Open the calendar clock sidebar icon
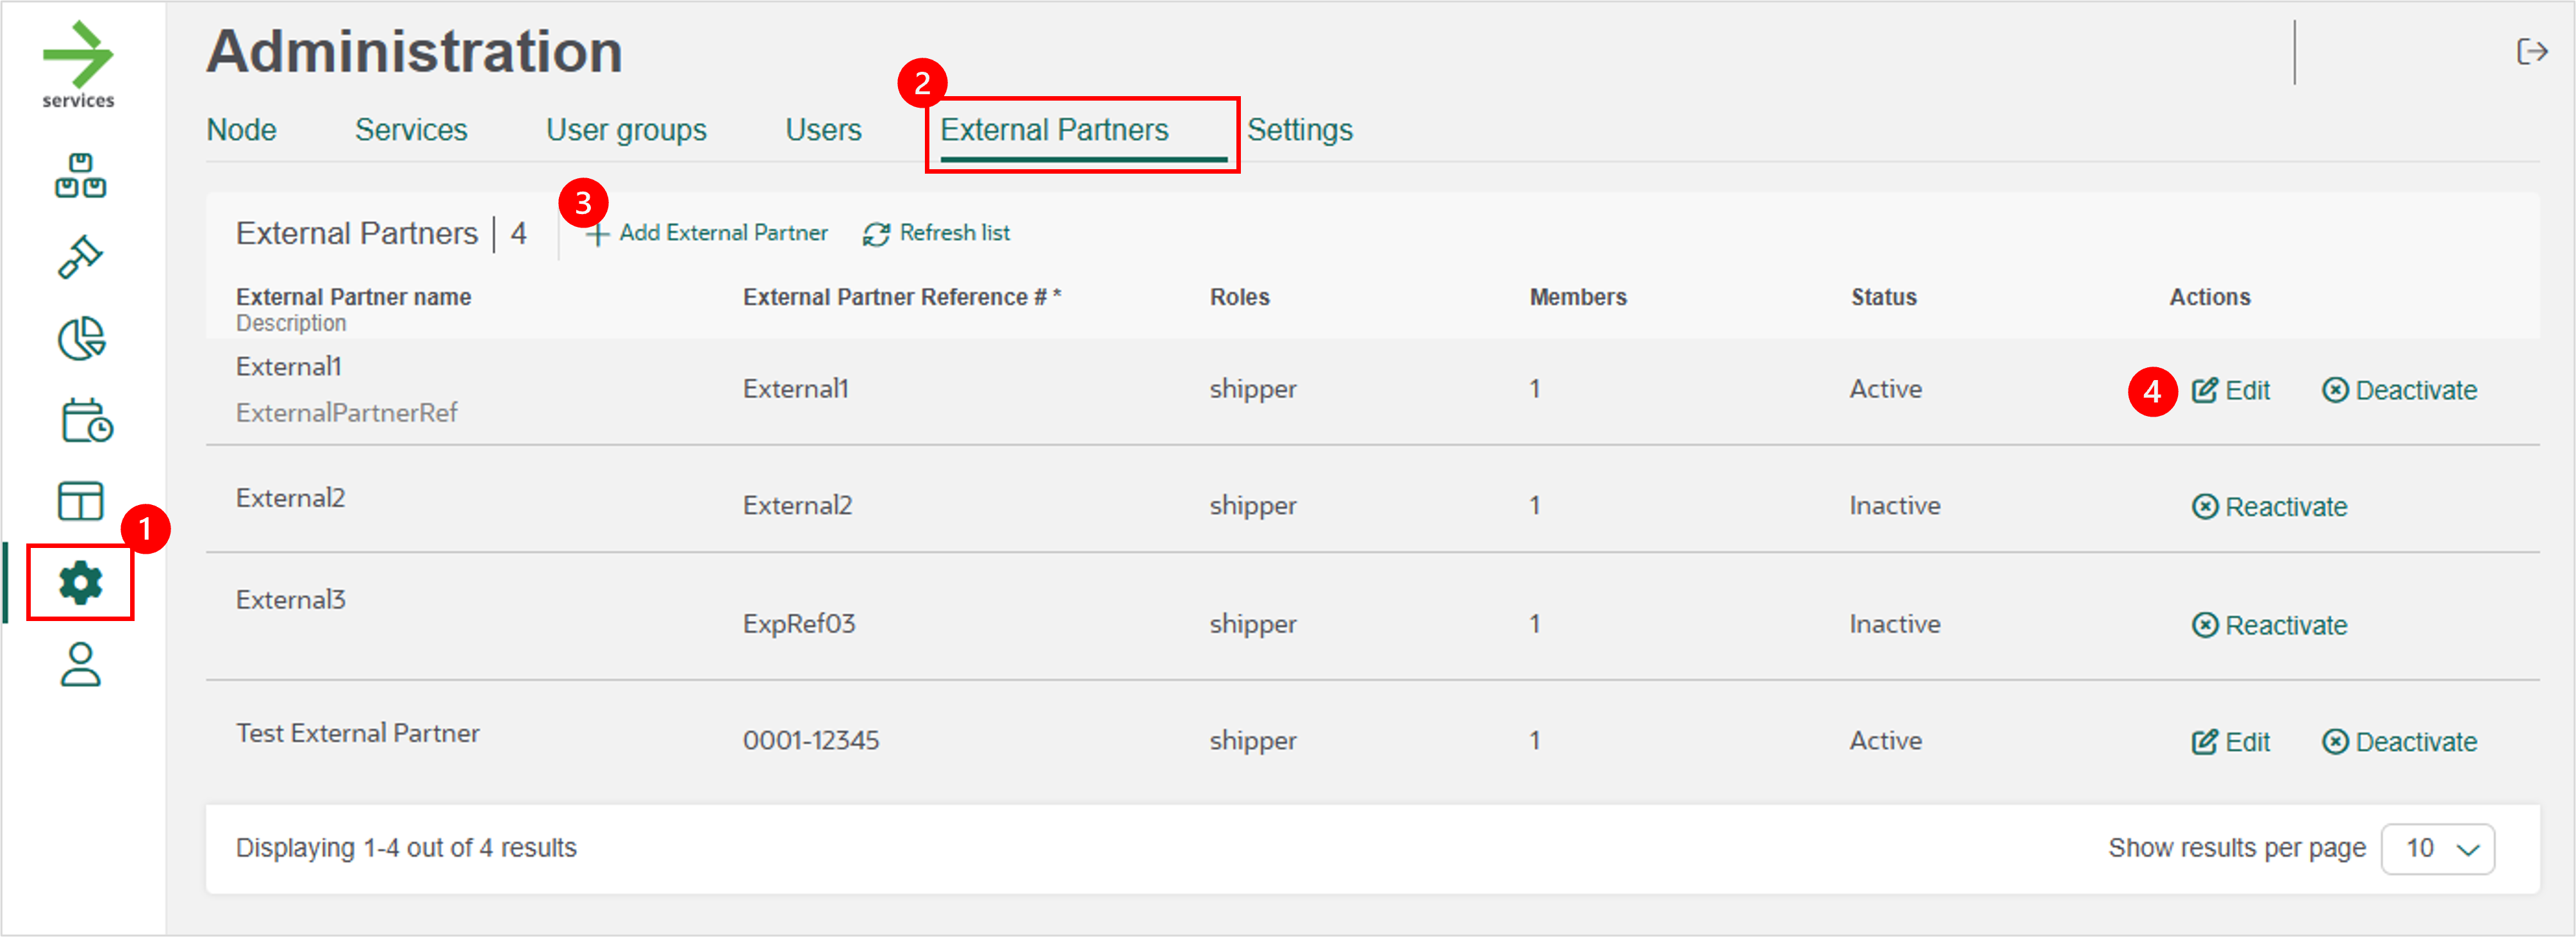The image size is (2576, 937). [x=86, y=420]
